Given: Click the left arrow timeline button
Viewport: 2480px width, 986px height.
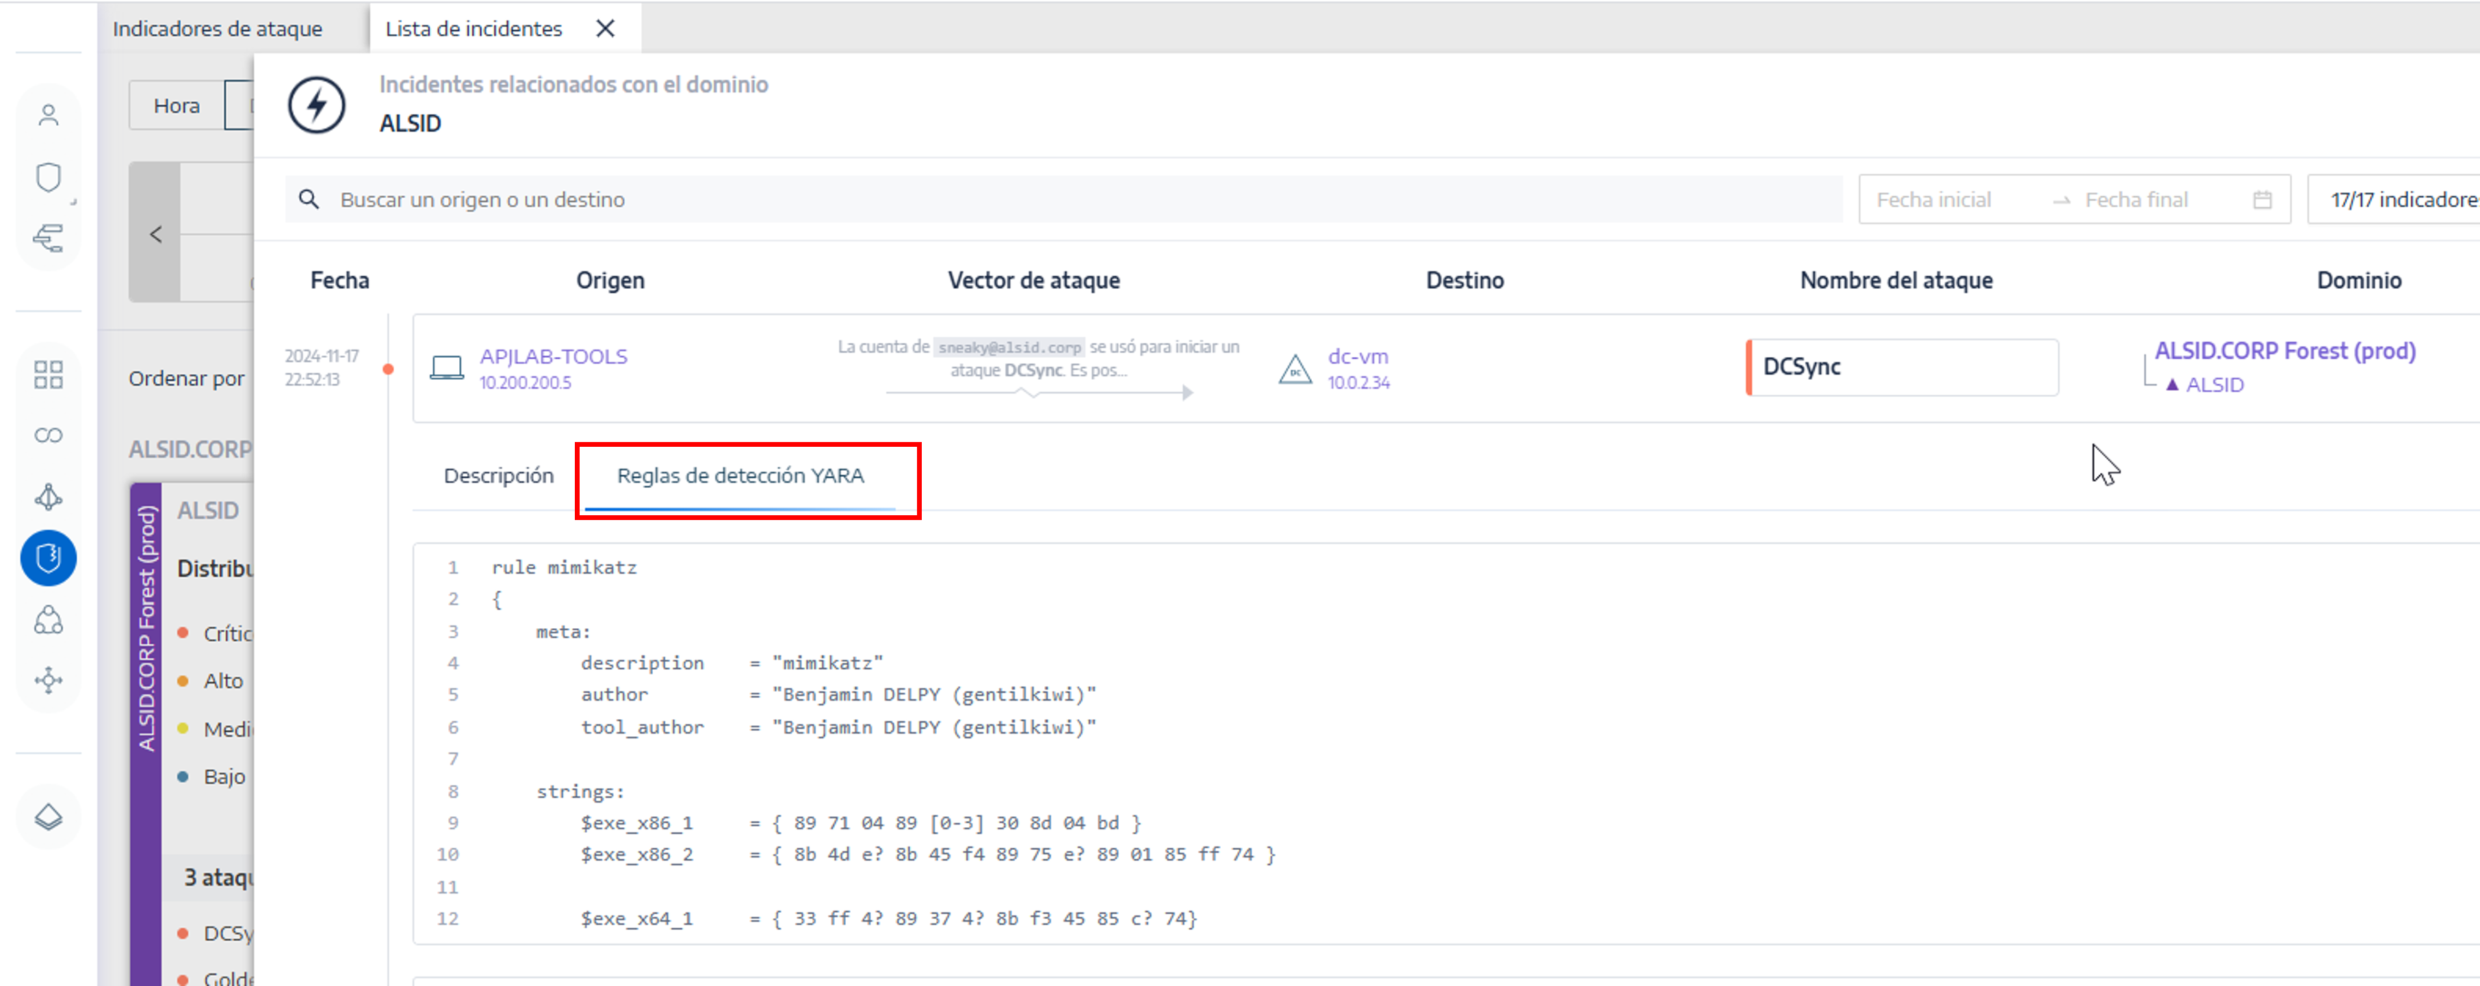Looking at the screenshot, I should pyautogui.click(x=155, y=233).
